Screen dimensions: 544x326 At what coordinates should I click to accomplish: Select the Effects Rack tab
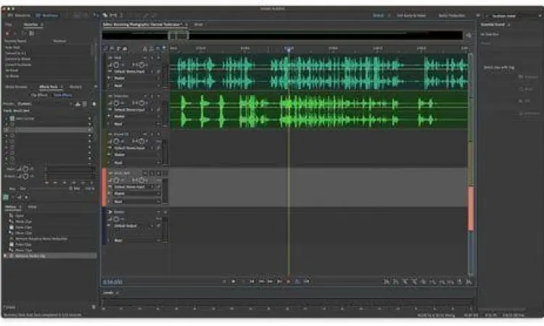49,87
